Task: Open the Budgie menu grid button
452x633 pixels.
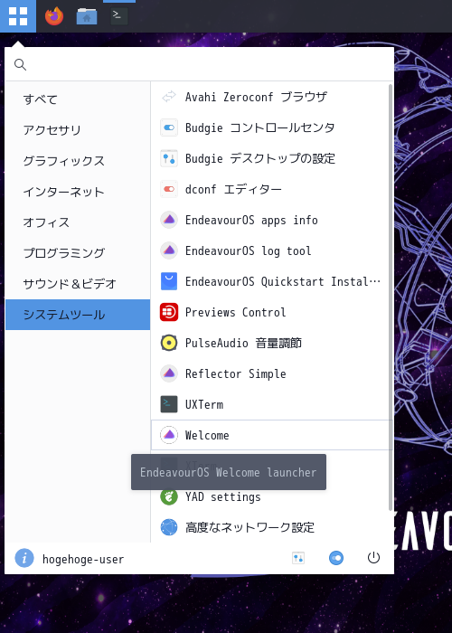Action: point(18,16)
